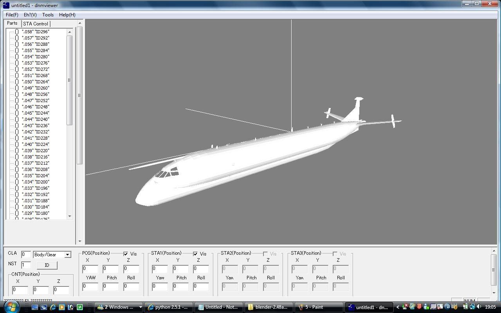Uncheck the Vis checkbox in POS(Position)
Viewport: 501px width, 313px height.
pos(126,254)
